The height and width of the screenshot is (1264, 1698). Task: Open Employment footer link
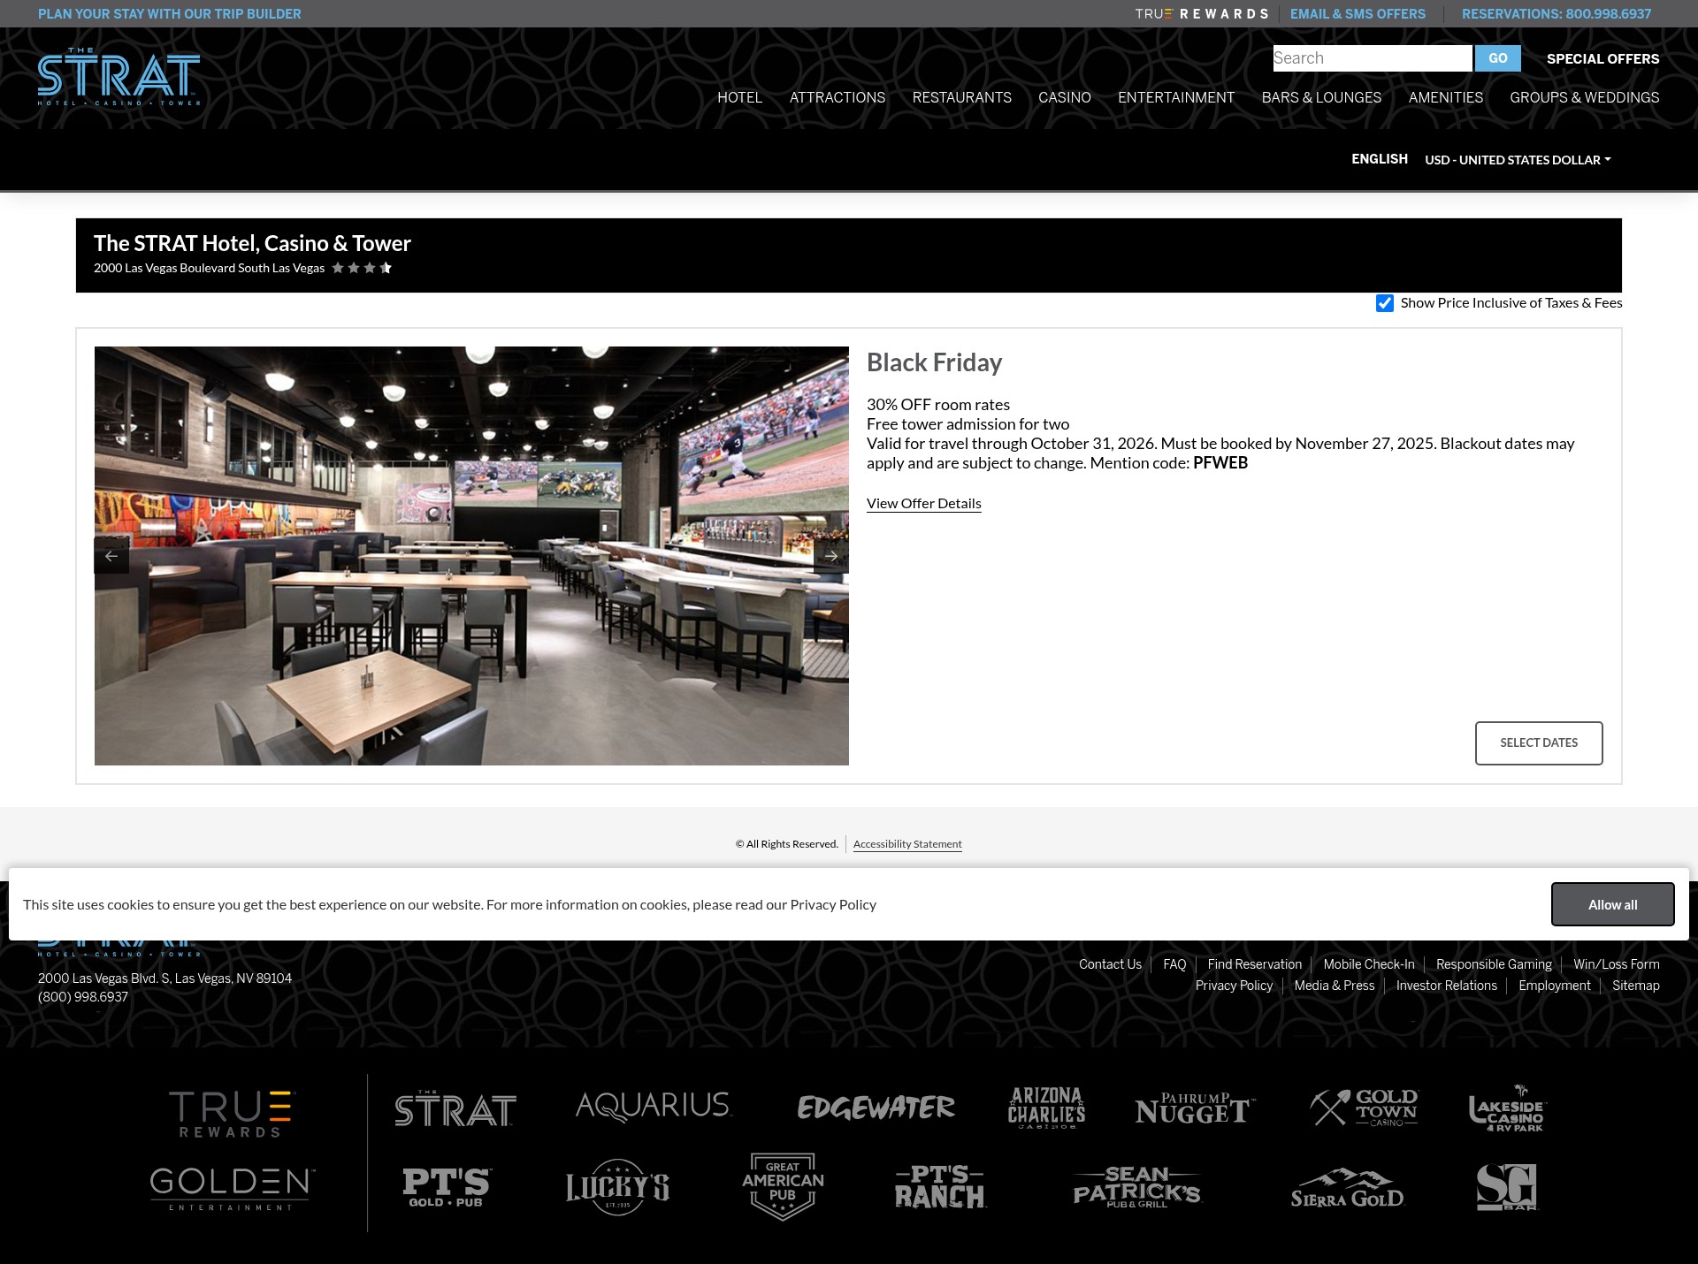[1555, 986]
